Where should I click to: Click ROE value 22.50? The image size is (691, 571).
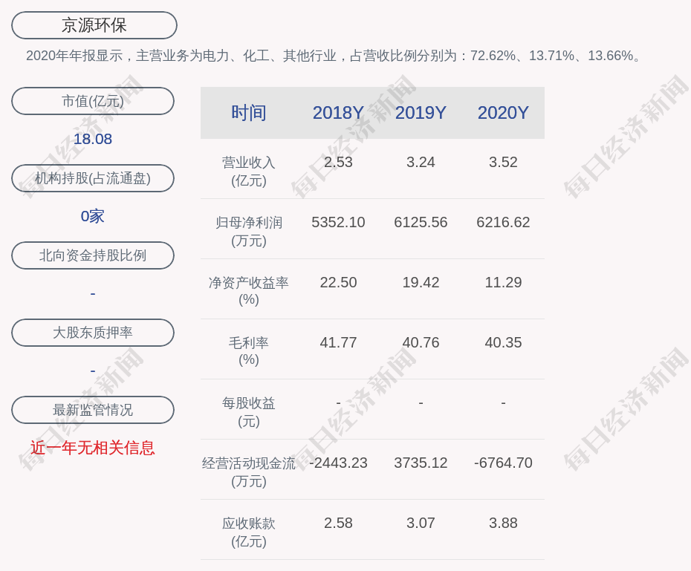coord(339,282)
